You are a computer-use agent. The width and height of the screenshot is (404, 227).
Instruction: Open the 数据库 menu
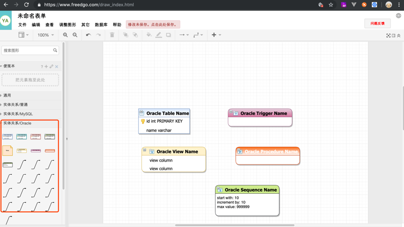pos(101,25)
